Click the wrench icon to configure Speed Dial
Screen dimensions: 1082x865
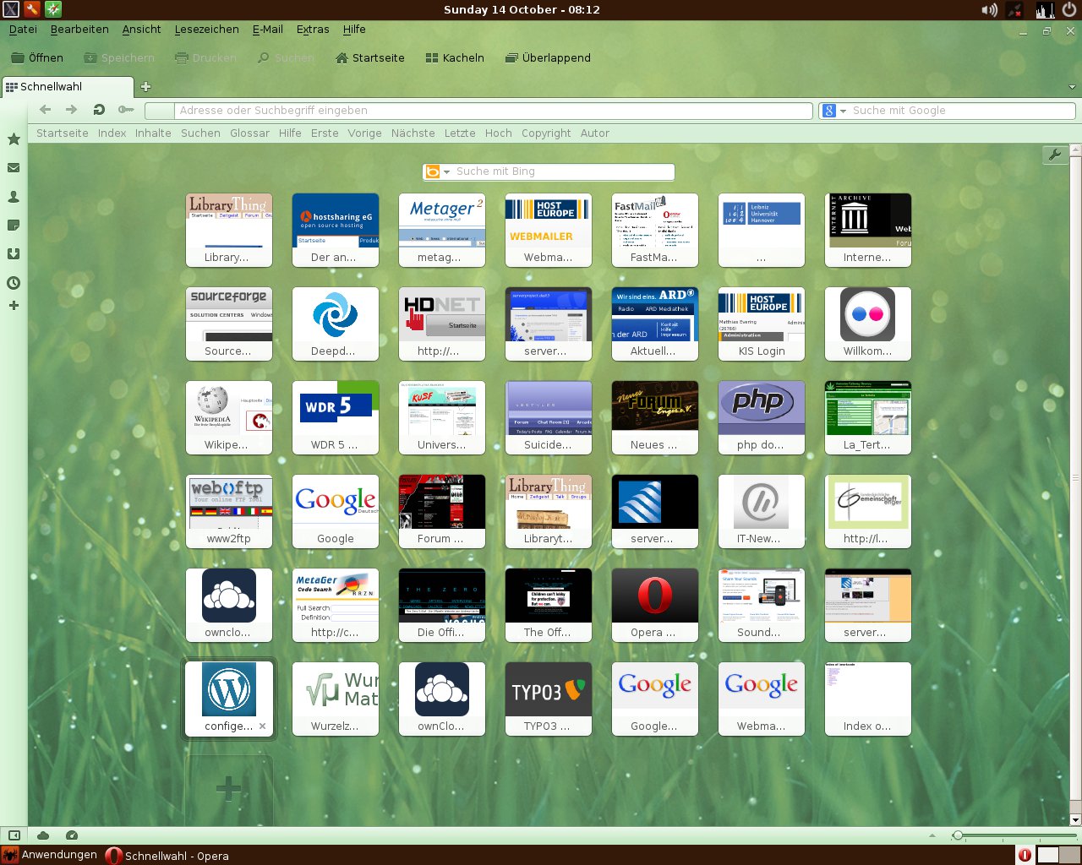click(1054, 155)
